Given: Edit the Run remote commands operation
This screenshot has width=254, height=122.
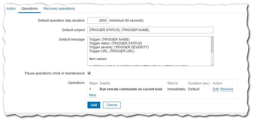Looking at the screenshot, I should tap(216, 89).
